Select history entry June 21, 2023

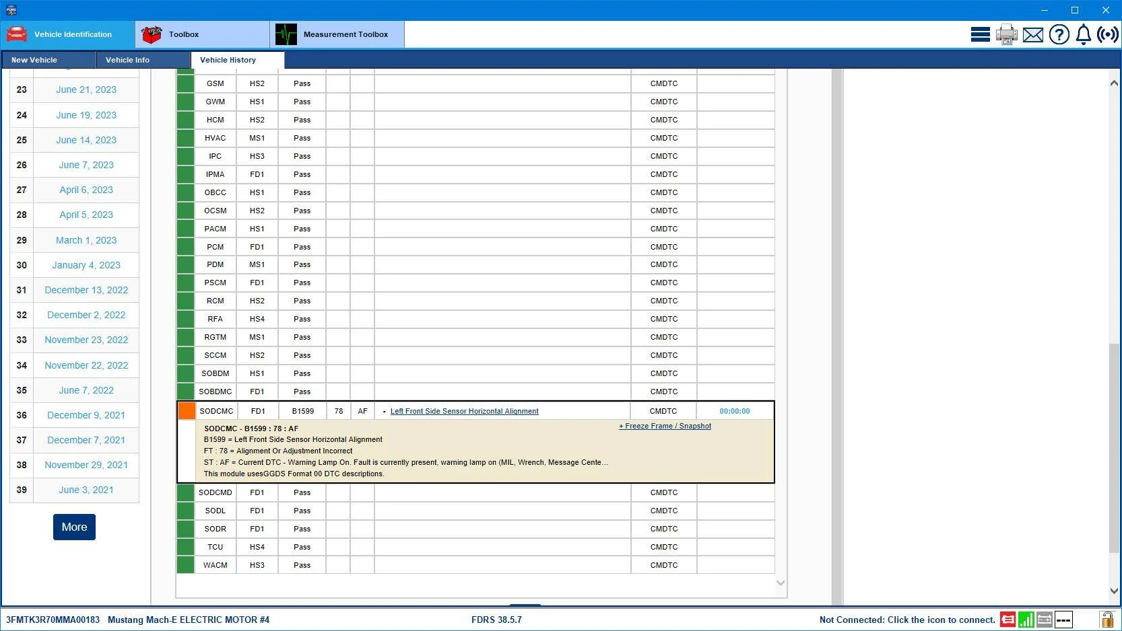coord(86,89)
